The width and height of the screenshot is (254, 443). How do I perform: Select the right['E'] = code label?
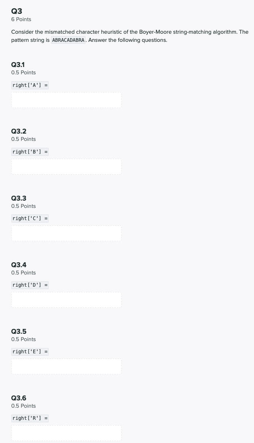point(30,352)
